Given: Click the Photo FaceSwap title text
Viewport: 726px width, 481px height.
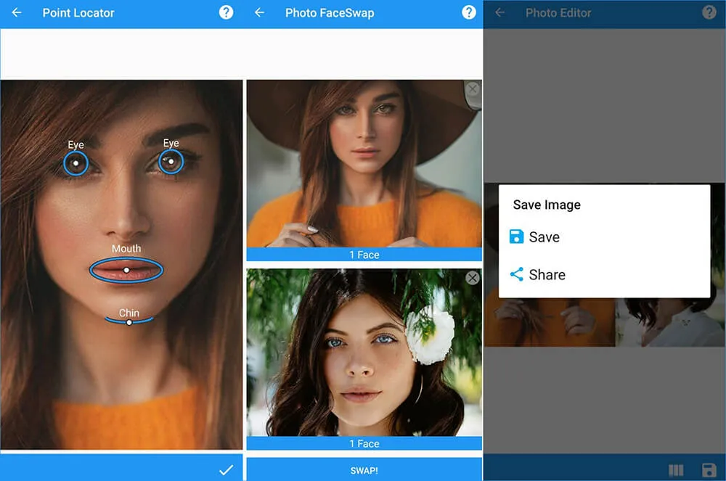Looking at the screenshot, I should click(x=330, y=13).
